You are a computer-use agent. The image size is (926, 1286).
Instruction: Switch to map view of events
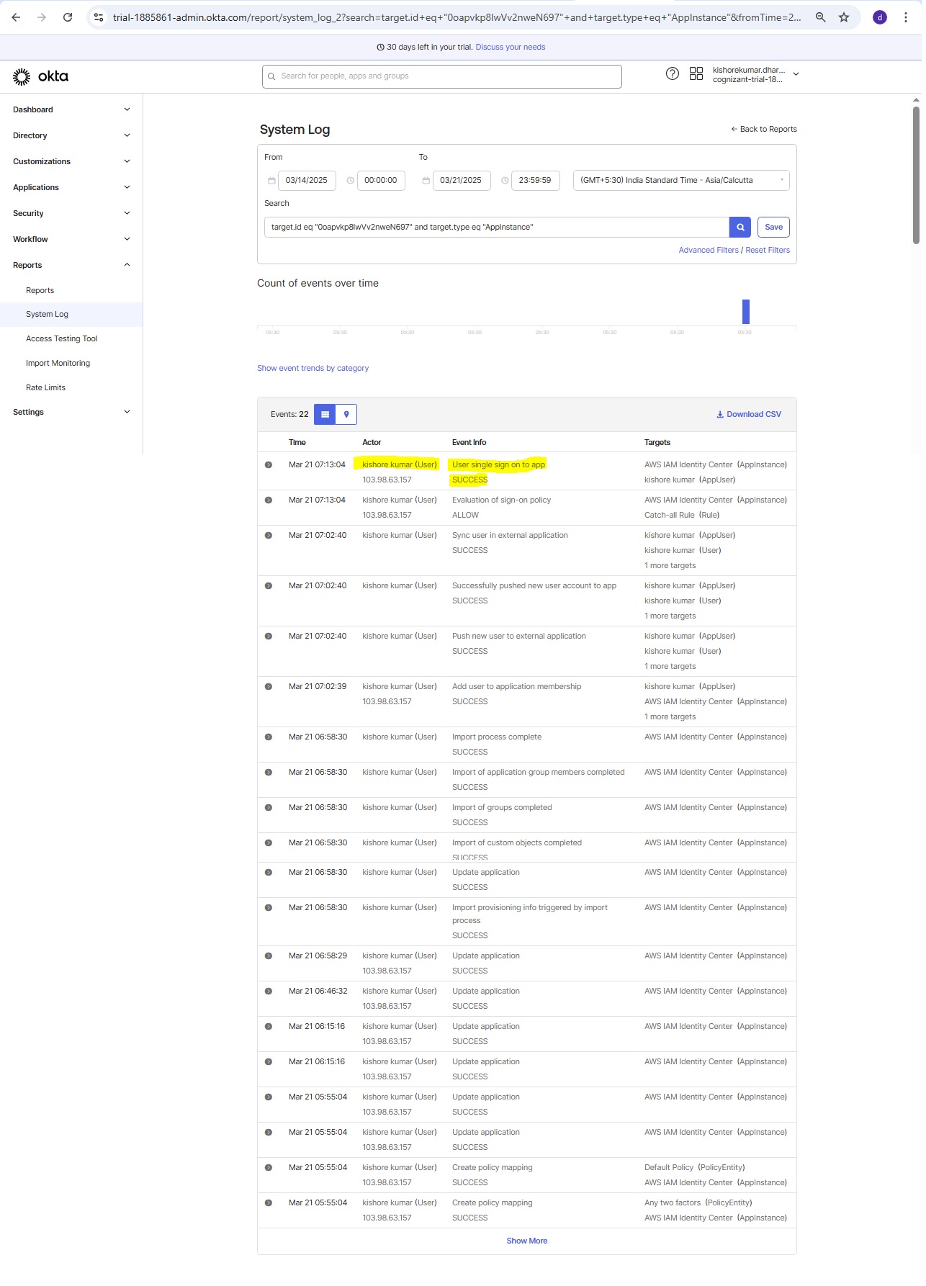[x=346, y=414]
